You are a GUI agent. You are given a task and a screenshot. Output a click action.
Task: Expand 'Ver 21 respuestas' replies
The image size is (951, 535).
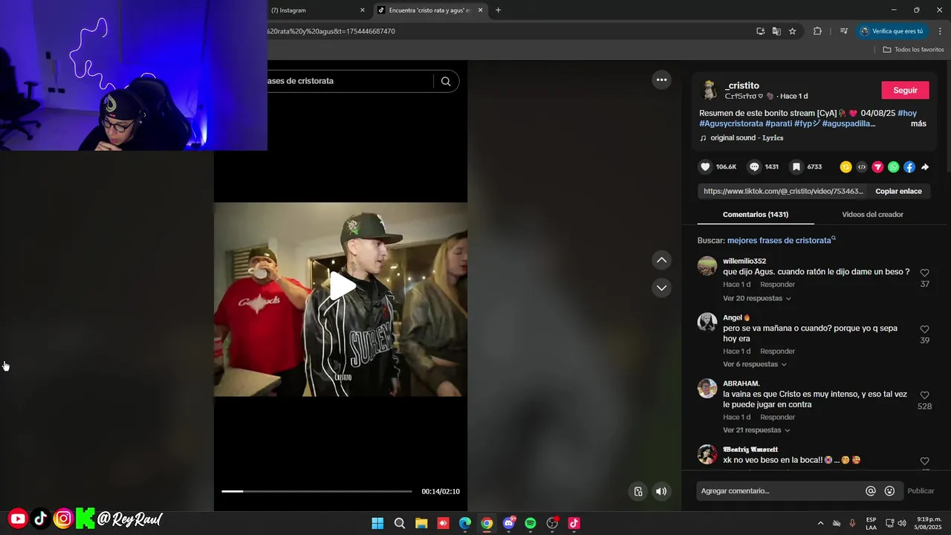(x=757, y=430)
